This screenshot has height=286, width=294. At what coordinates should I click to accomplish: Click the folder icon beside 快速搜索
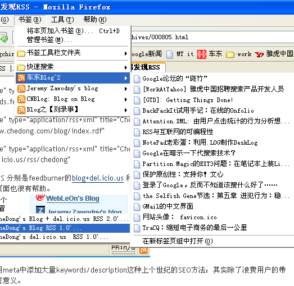(21, 67)
